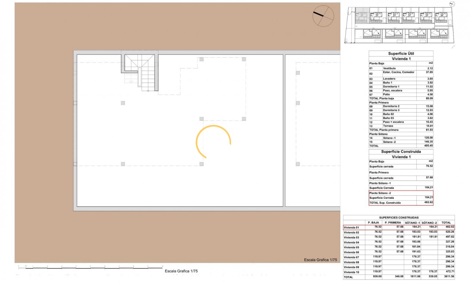The width and height of the screenshot is (471, 285).
Task: Click the 'Lavadero' row label
Action: (x=389, y=79)
